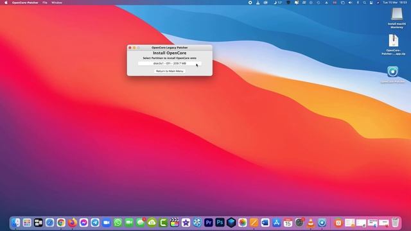Screen dimensions: 411x231
Task: Select OpenCore-Patcher app.zip file on desktop
Action: (x=393, y=44)
